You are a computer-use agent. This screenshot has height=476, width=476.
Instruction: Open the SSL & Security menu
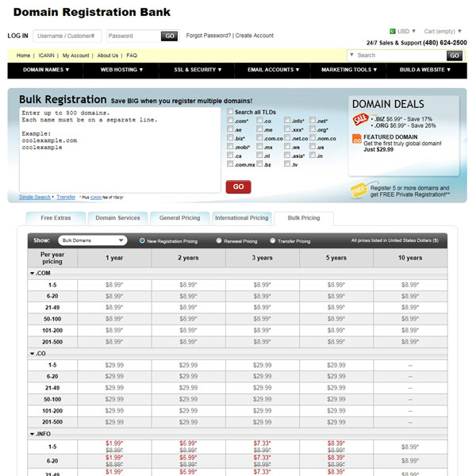198,70
